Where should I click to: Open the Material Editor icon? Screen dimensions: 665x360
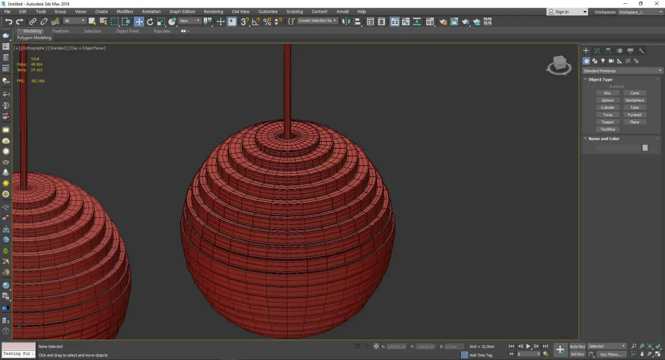coord(430,22)
